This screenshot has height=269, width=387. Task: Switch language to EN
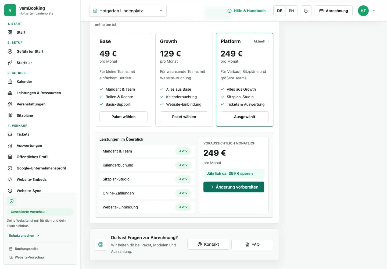tap(291, 11)
